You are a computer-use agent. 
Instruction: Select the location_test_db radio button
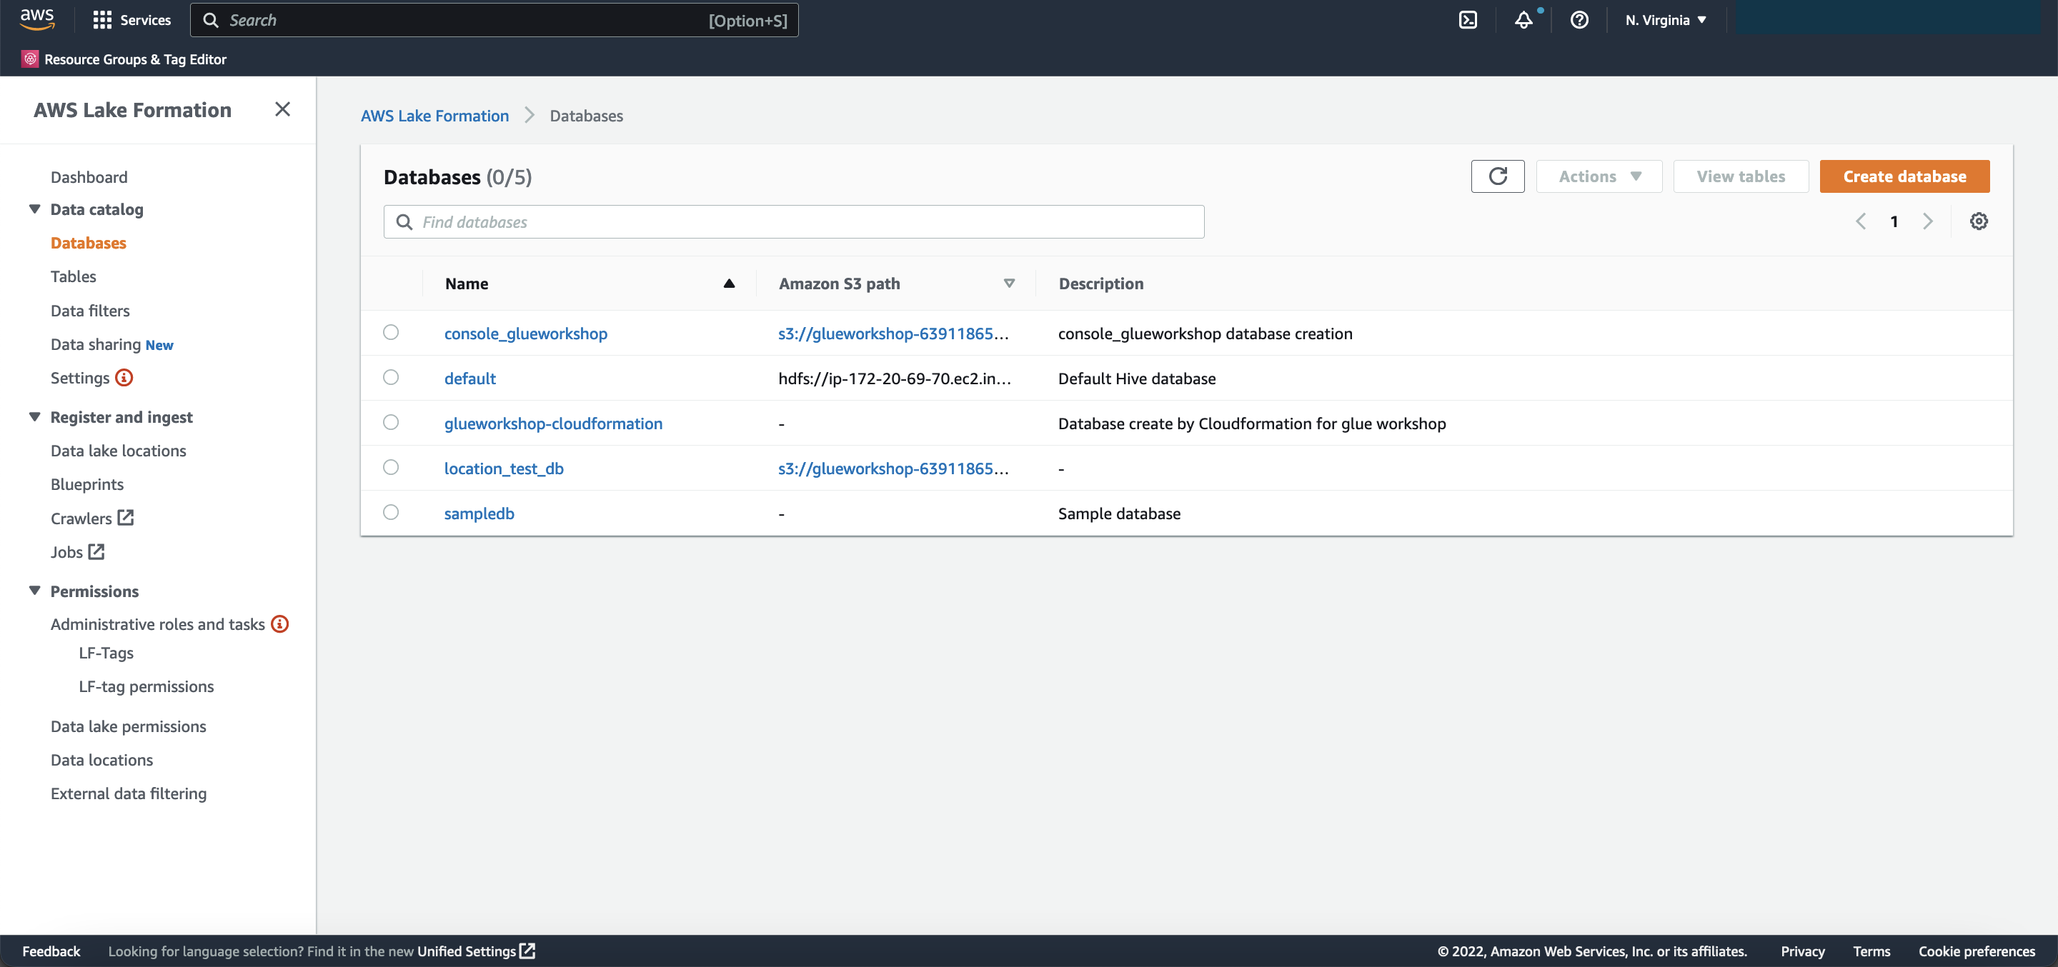391,467
